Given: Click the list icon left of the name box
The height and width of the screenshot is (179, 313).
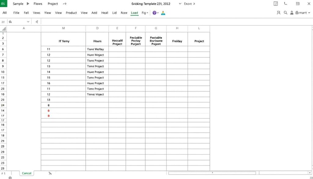Looking at the screenshot, I should pos(3,22).
